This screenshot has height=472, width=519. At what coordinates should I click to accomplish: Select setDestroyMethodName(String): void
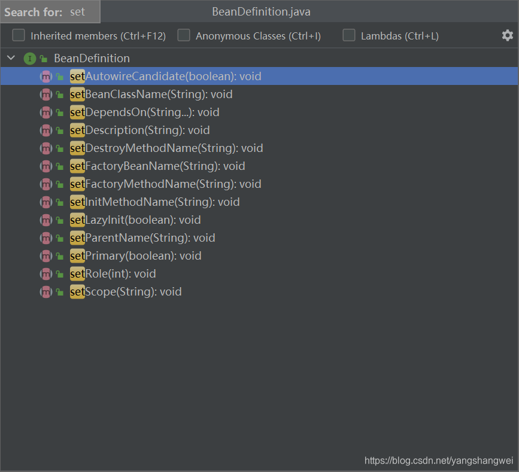(259, 148)
